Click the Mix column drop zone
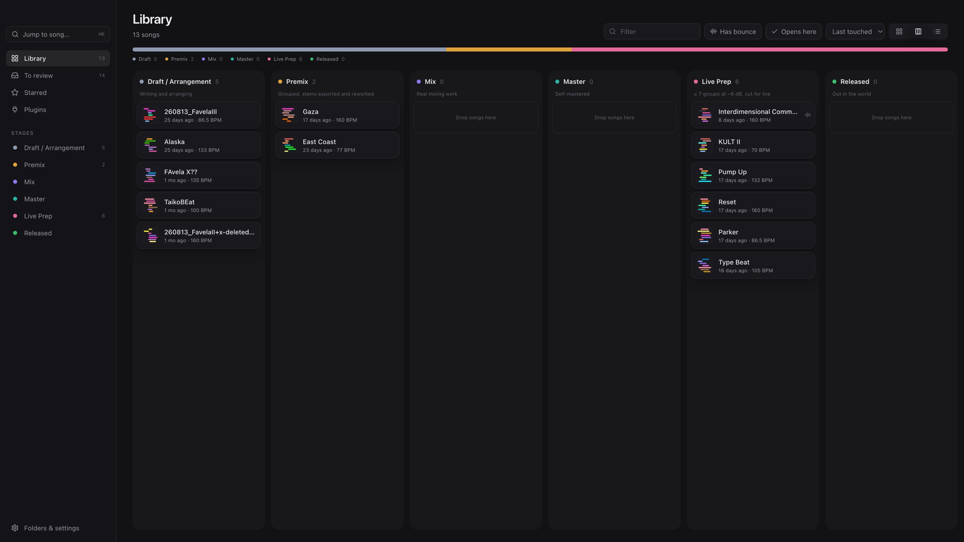This screenshot has width=964, height=542. pyautogui.click(x=476, y=117)
